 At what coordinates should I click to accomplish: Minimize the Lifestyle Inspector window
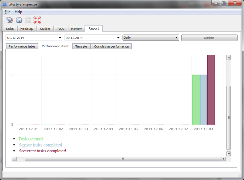[216, 3]
